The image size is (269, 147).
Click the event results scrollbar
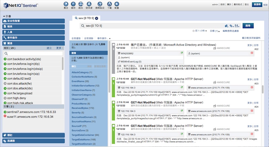(263, 89)
